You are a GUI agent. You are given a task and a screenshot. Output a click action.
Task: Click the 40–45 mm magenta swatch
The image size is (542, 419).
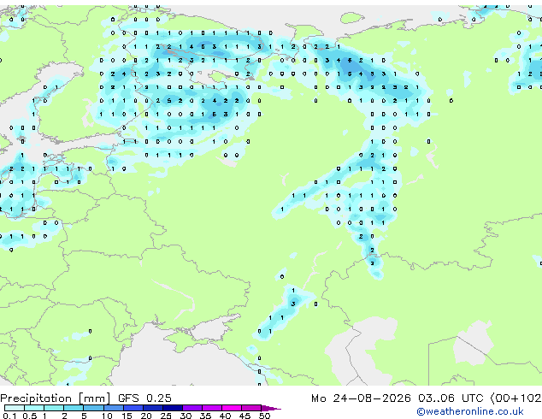pos(232,408)
